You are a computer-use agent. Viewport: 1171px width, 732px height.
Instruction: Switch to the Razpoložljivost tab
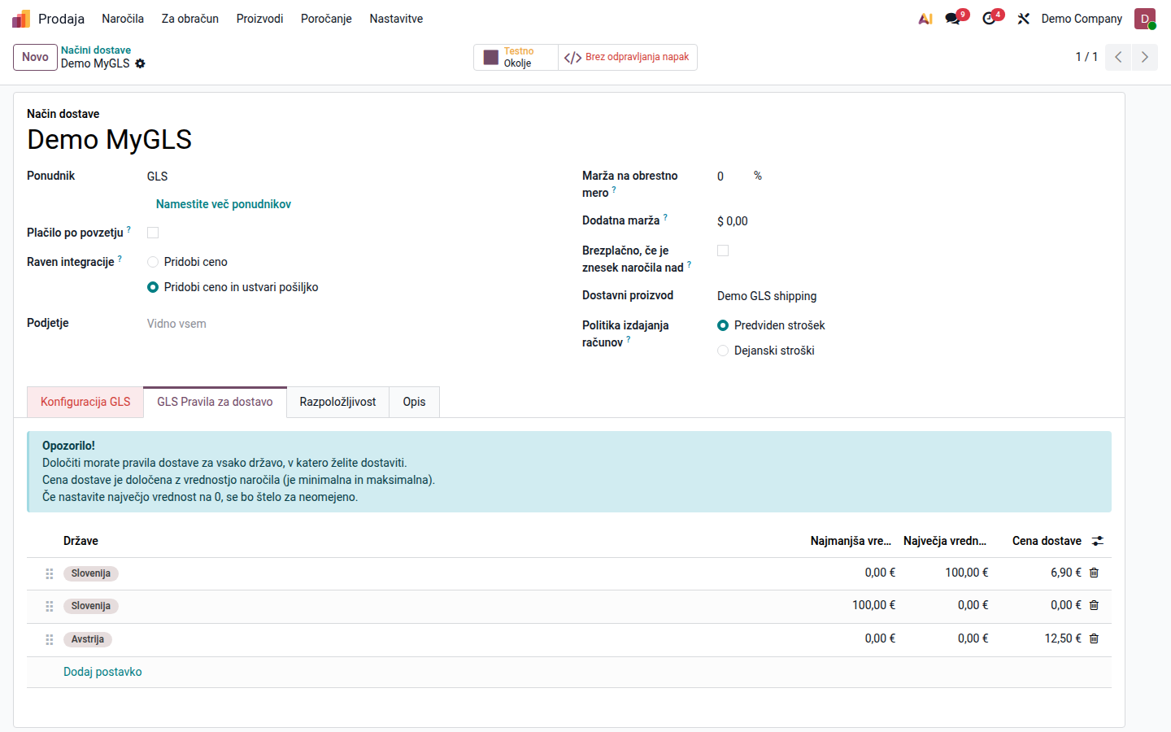click(x=337, y=402)
